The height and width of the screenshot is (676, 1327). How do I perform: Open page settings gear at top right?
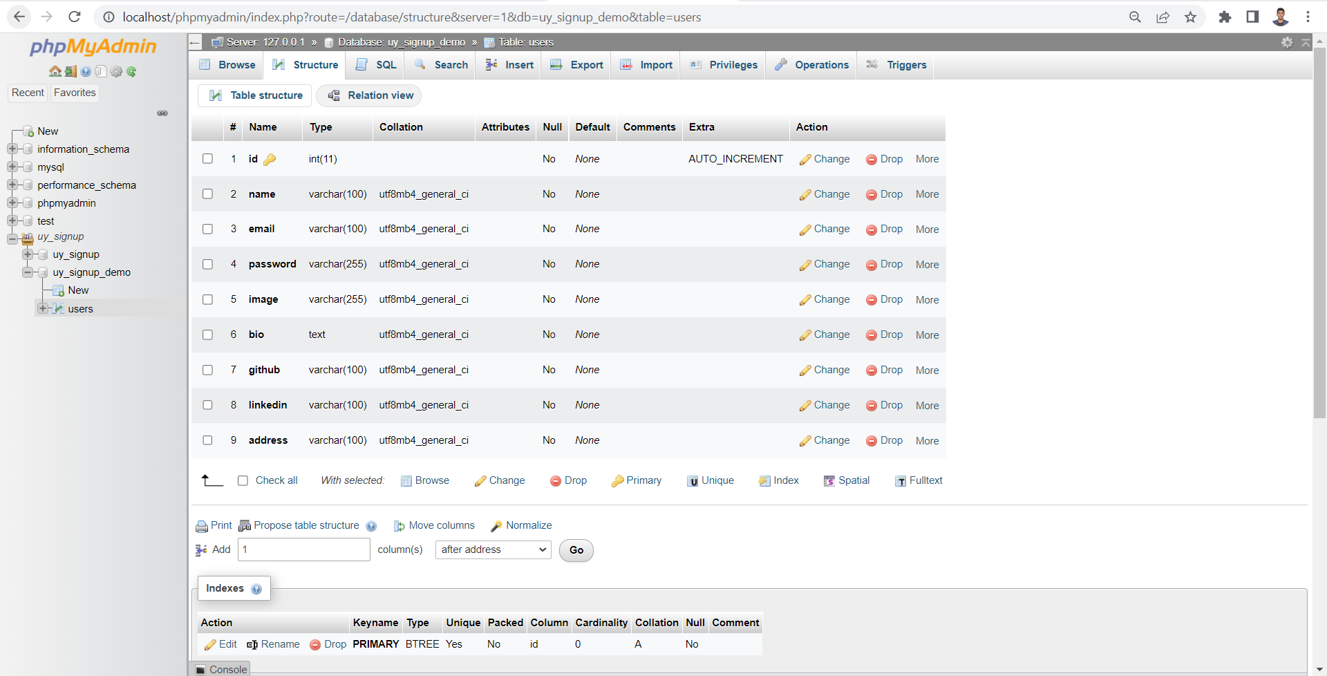[x=1287, y=42]
